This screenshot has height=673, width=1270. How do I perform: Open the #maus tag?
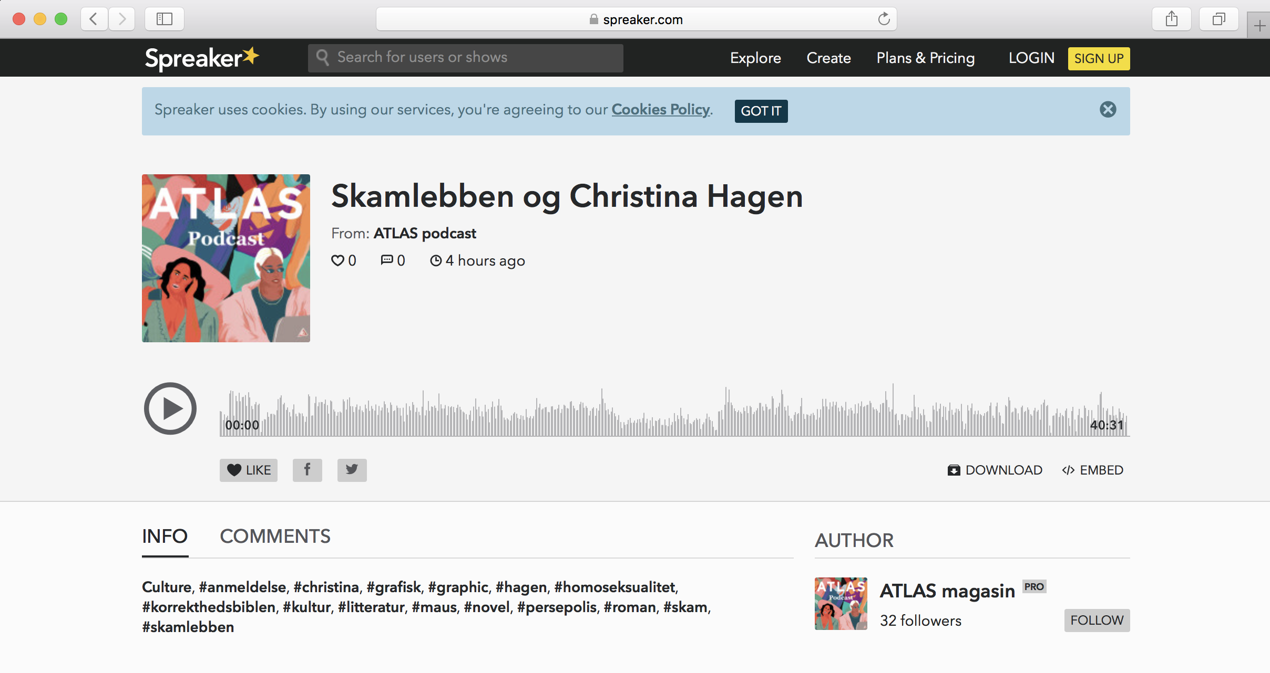[434, 607]
